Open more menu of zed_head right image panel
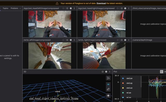Viewport: 166px width, 102px height. (129, 8)
